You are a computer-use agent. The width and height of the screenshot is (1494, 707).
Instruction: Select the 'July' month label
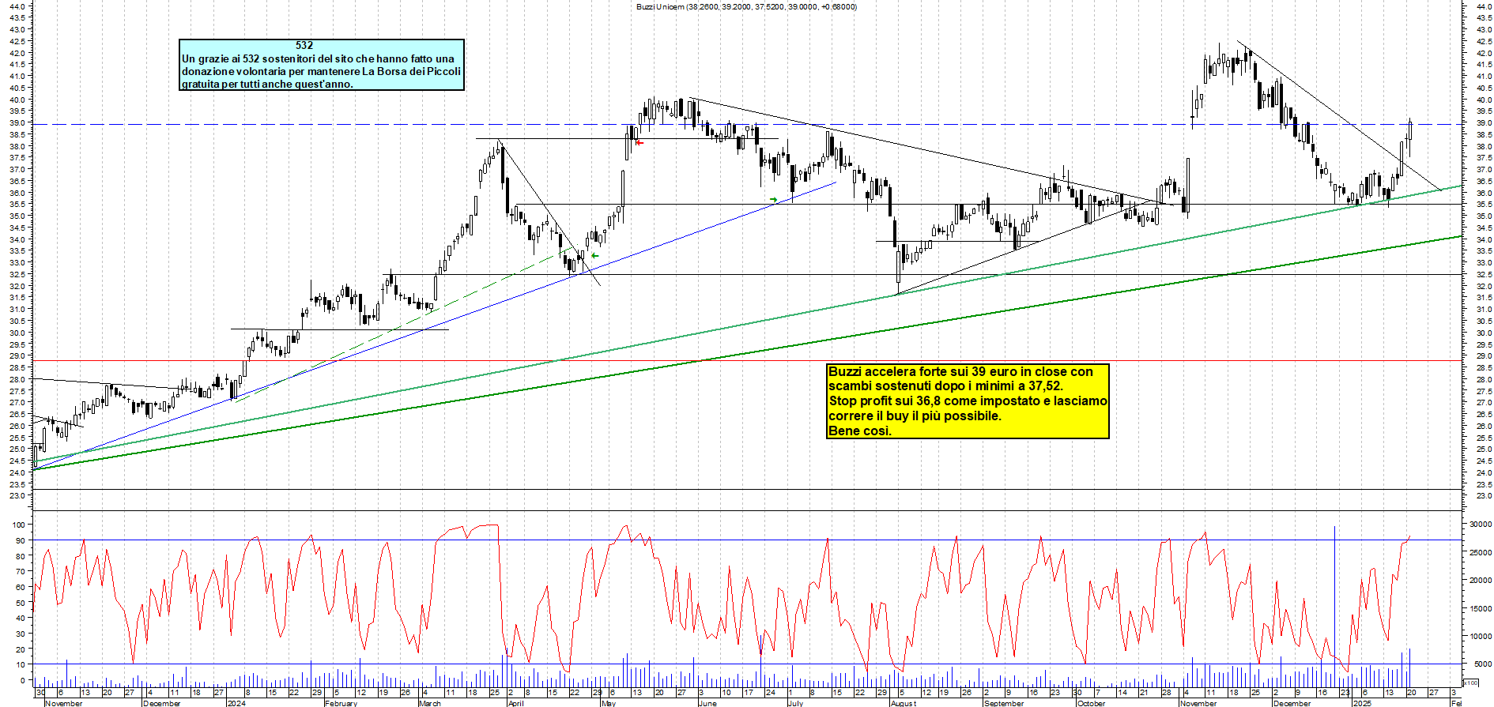(x=795, y=703)
